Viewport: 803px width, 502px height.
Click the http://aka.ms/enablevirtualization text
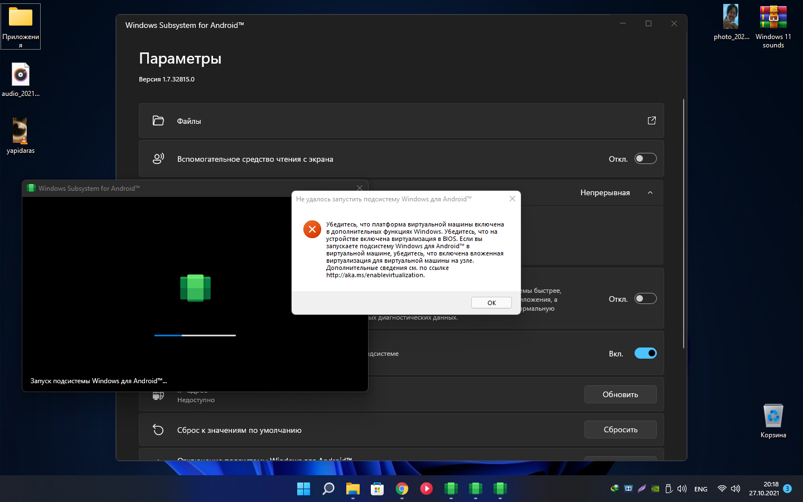pos(375,275)
